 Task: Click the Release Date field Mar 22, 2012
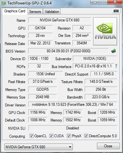tap(40, 43)
